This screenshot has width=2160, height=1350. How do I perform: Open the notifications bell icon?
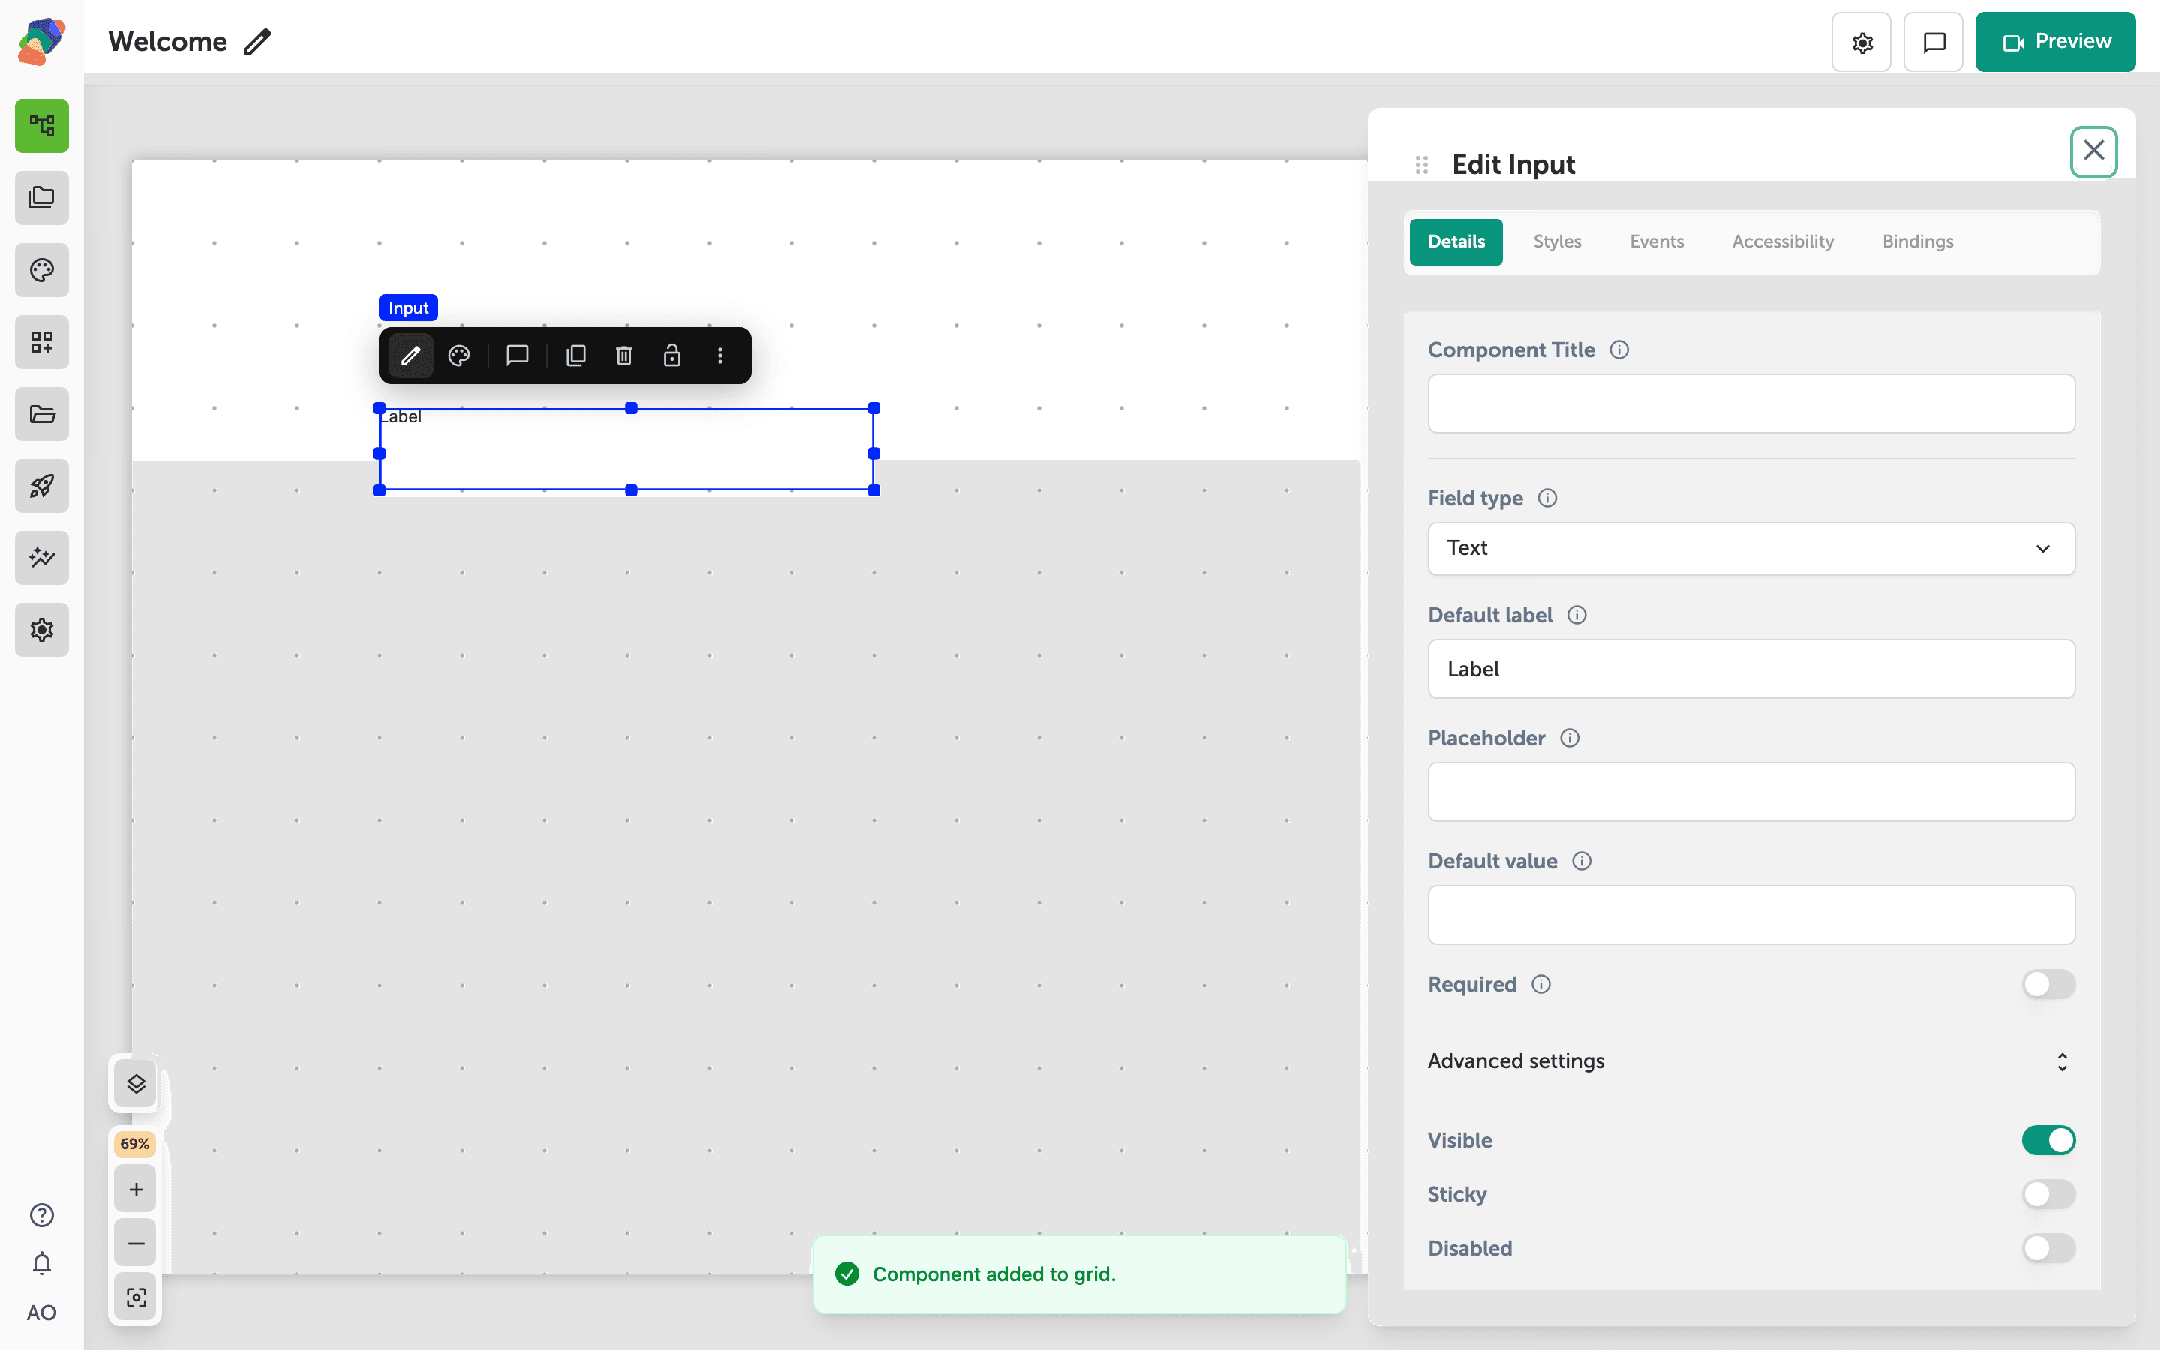click(42, 1264)
